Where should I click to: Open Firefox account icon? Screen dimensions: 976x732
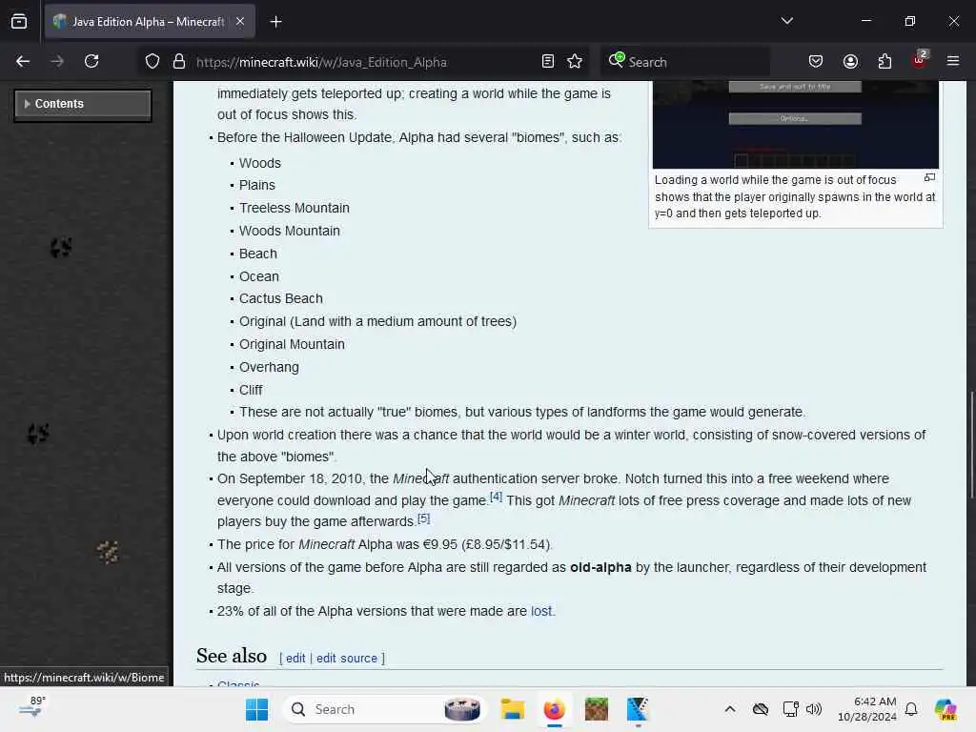tap(850, 62)
